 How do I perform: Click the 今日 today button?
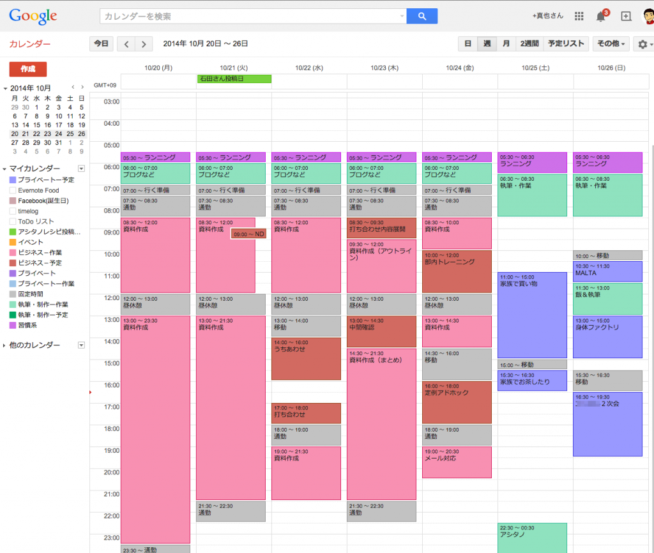click(101, 44)
